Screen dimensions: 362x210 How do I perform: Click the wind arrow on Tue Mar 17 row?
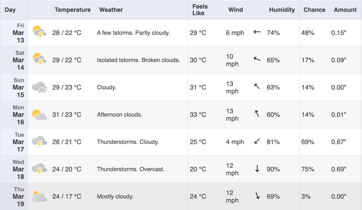[257, 141]
